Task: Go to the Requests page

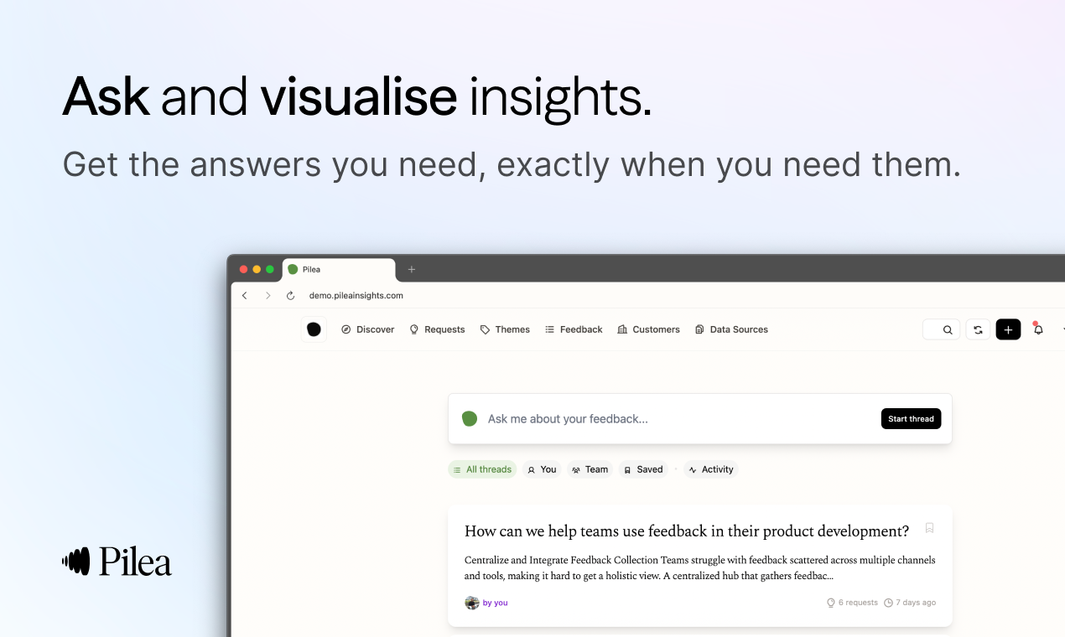Action: 436,329
